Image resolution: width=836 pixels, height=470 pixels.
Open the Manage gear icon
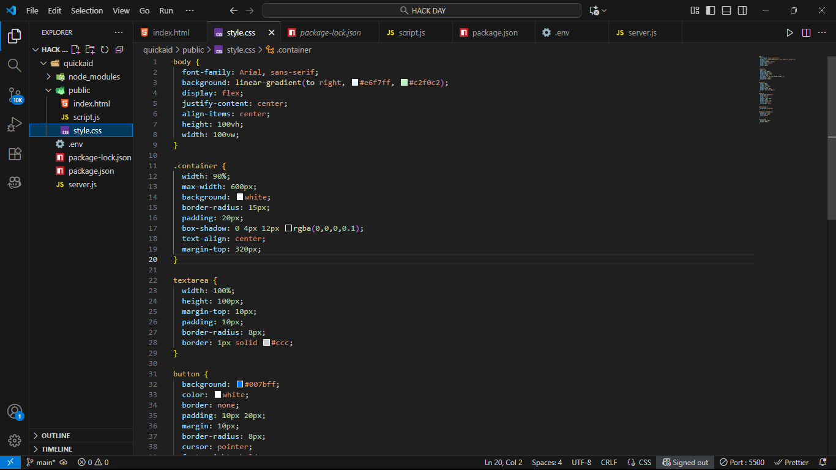(x=15, y=441)
